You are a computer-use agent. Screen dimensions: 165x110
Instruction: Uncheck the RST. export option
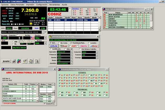[x=51, y=43]
